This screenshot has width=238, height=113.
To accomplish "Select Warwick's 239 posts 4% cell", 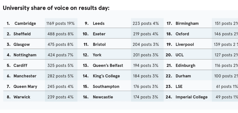I will pyautogui.click(x=60, y=97).
